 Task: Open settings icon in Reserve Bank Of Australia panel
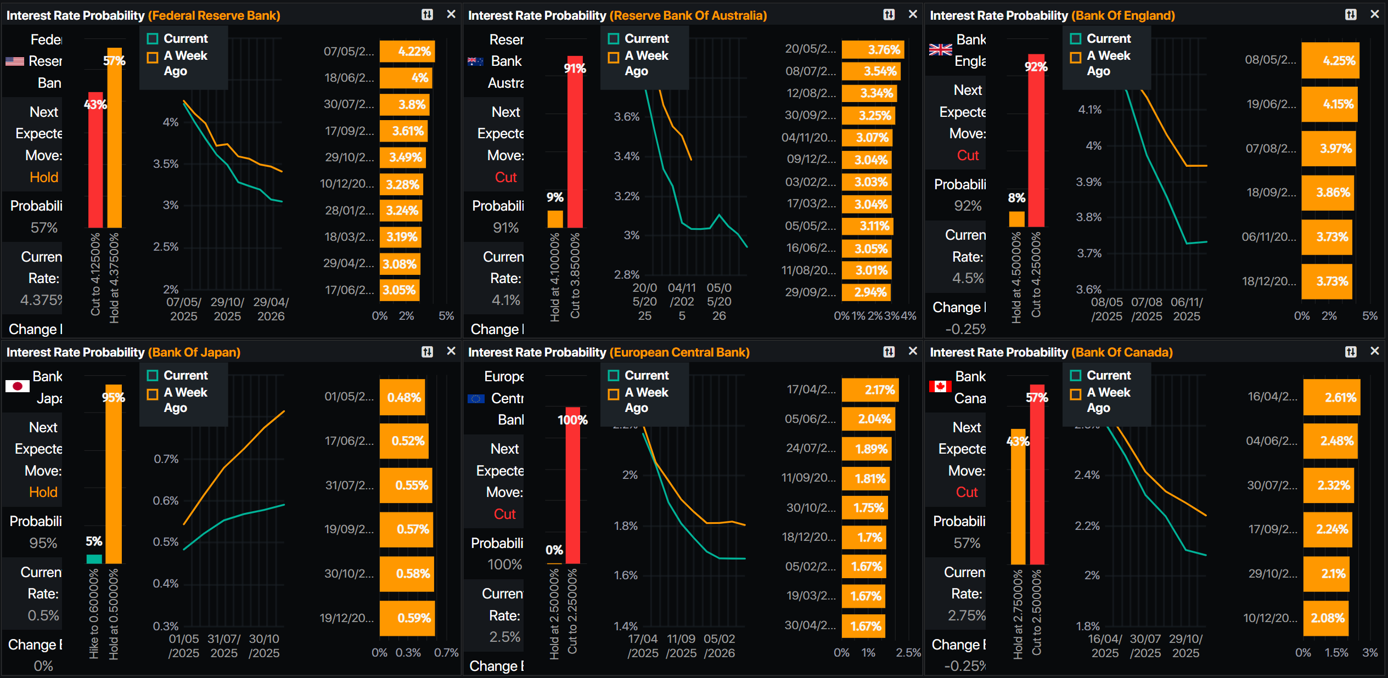(x=889, y=15)
